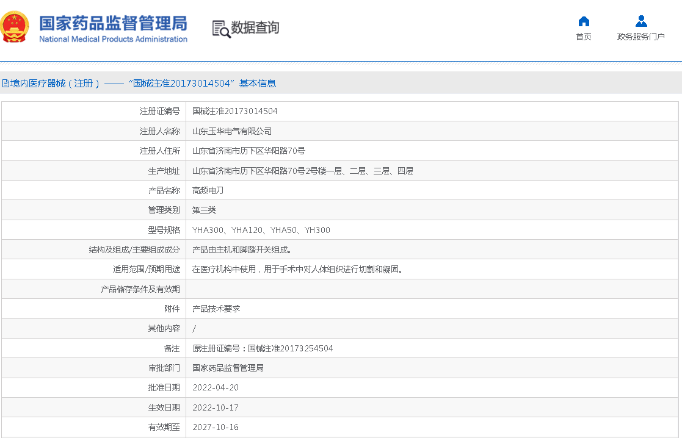Click the national emblem logo

(15, 27)
